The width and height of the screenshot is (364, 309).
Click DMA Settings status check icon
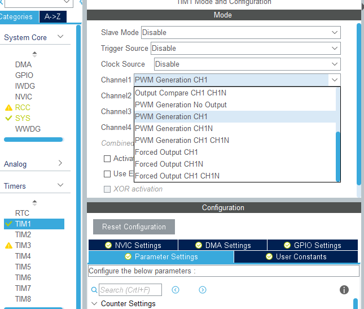pos(199,245)
